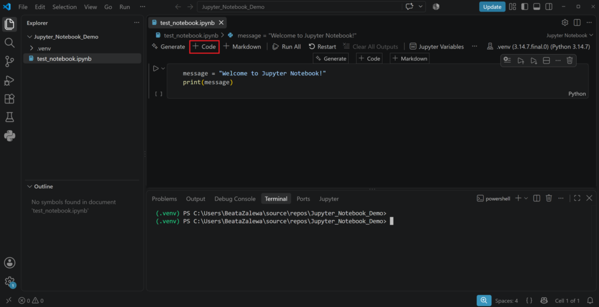Open Jupyter Variables
Viewport: 599px width, 307px height.
tap(436, 47)
